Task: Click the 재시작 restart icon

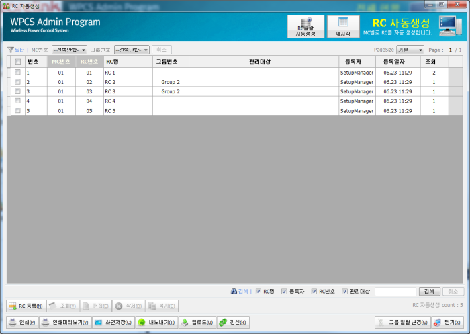Action: pyautogui.click(x=343, y=26)
